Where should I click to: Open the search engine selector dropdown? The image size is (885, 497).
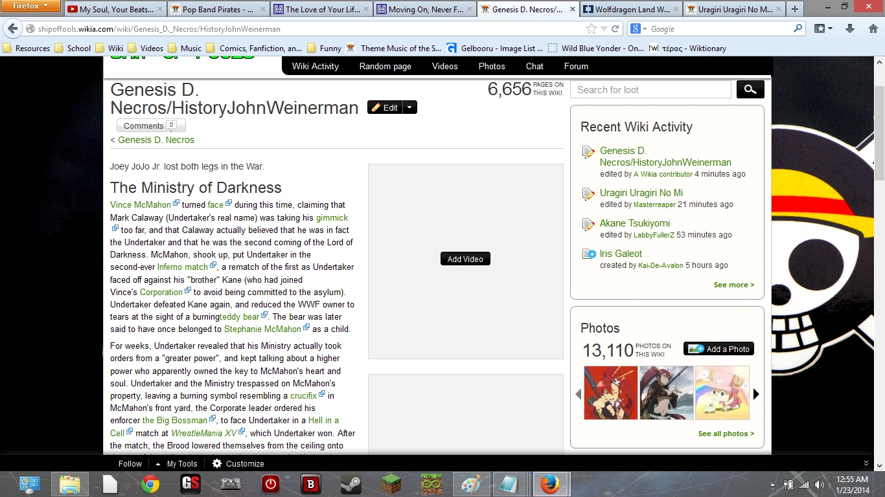tap(638, 29)
